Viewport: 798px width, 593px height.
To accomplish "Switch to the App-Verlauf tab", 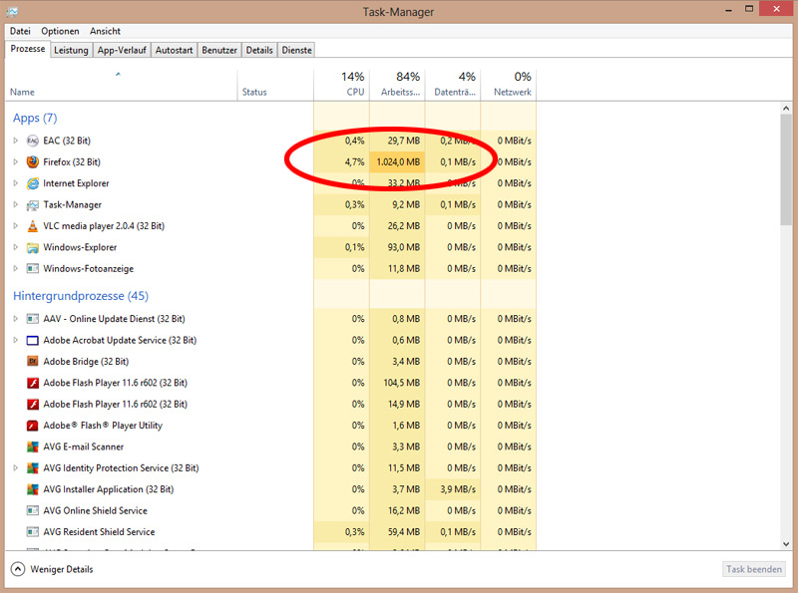I will point(122,50).
